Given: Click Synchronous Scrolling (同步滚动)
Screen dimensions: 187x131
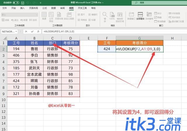Looking at the screenshot, I should point(174,18).
